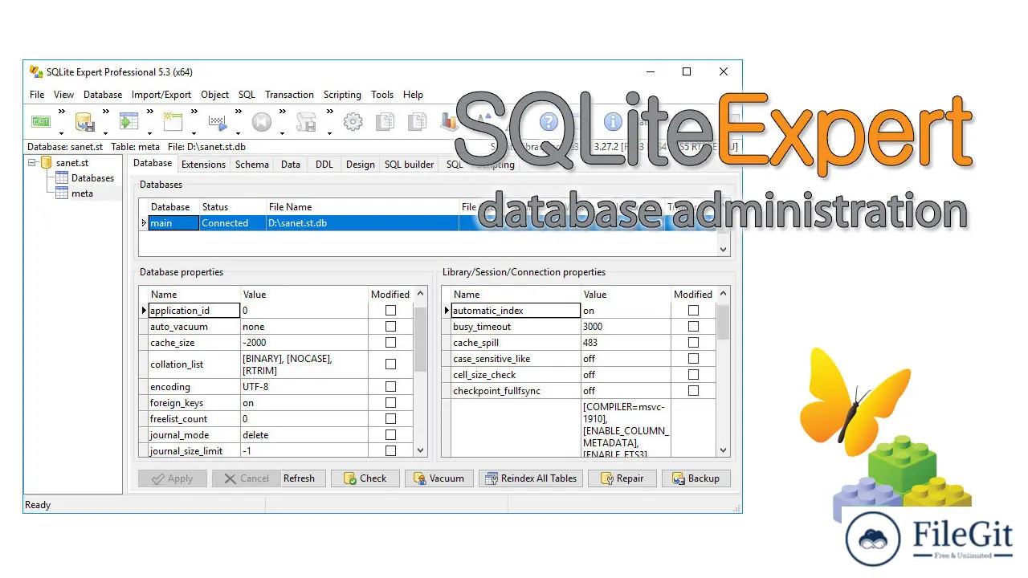Click the Backup button
The height and width of the screenshot is (578, 1028).
[696, 478]
